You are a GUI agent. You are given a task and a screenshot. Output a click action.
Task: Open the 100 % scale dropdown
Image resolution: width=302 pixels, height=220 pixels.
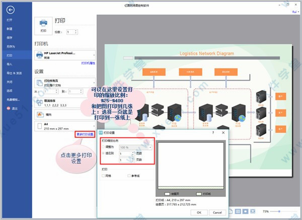click(x=135, y=147)
